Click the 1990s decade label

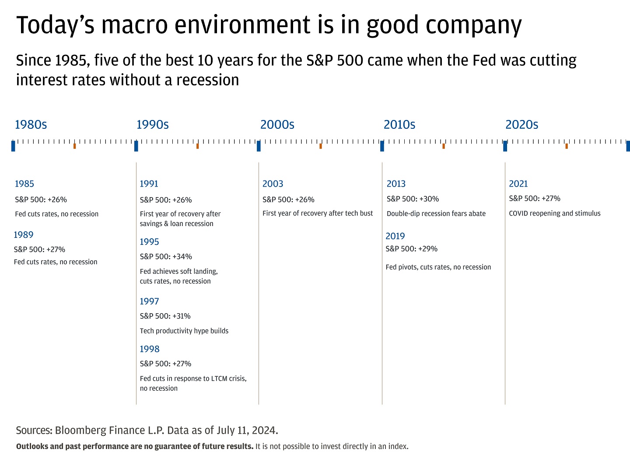coord(152,125)
